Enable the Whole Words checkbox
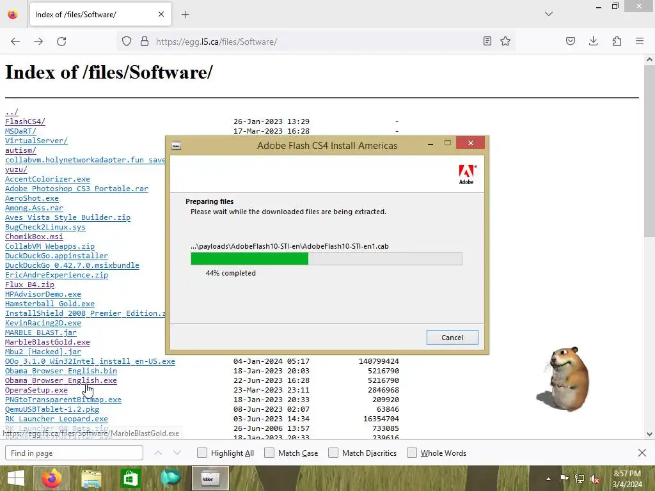655x491 pixels. pyautogui.click(x=412, y=453)
